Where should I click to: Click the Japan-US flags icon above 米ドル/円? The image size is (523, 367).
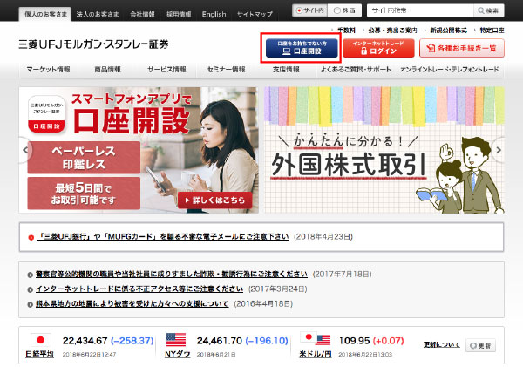[x=316, y=339]
